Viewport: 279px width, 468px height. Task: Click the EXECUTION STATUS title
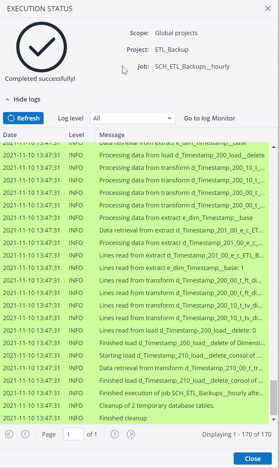[x=40, y=9]
